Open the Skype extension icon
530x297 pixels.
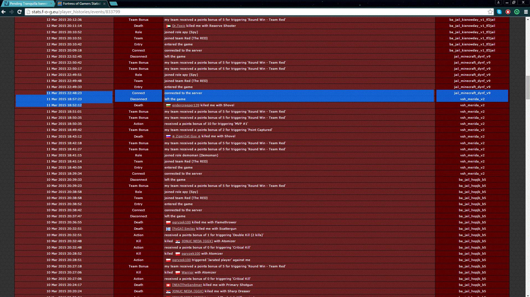[499, 12]
